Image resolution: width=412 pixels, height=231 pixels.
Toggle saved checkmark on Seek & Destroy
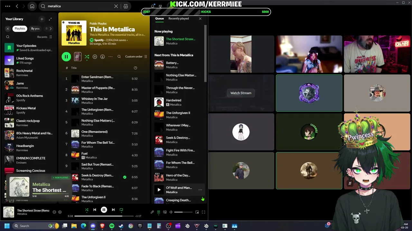125,177
